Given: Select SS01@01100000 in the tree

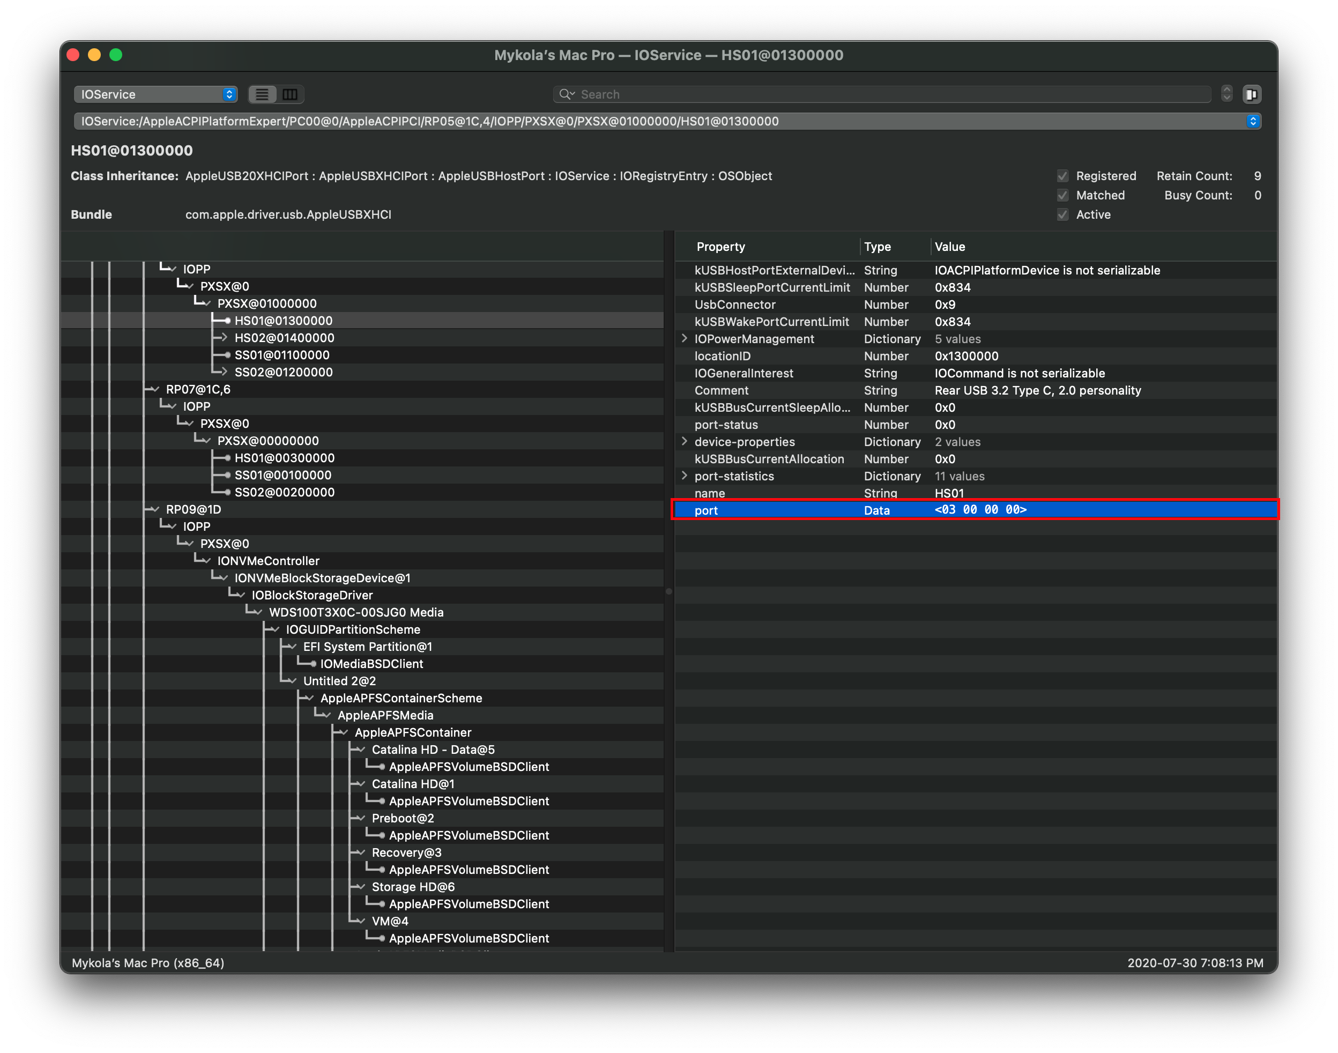Looking at the screenshot, I should (281, 355).
